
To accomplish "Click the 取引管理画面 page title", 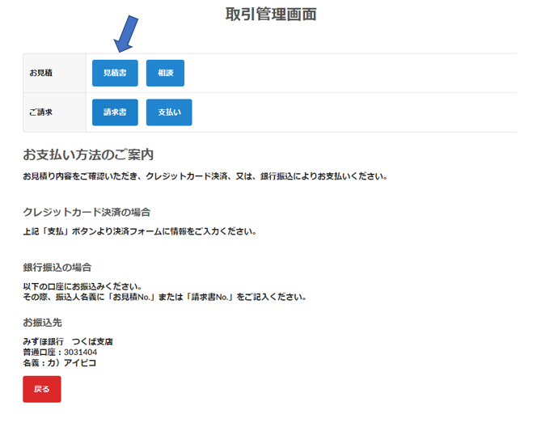I will click(x=271, y=15).
